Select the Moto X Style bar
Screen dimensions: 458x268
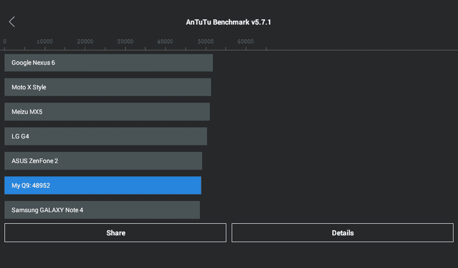click(x=108, y=87)
